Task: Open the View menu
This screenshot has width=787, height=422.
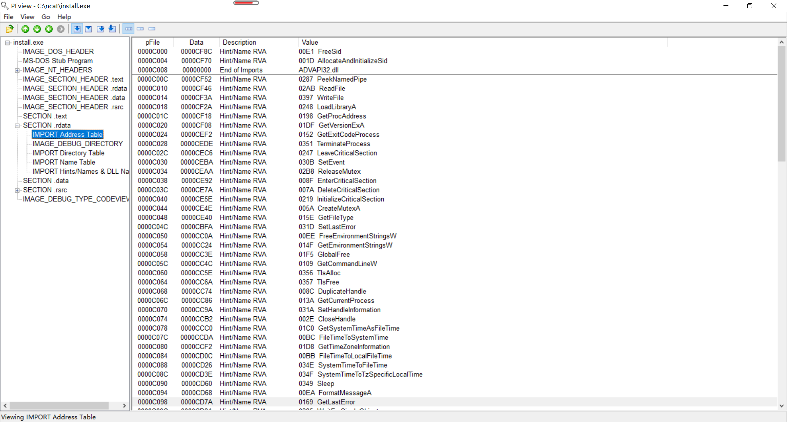Action: (27, 17)
